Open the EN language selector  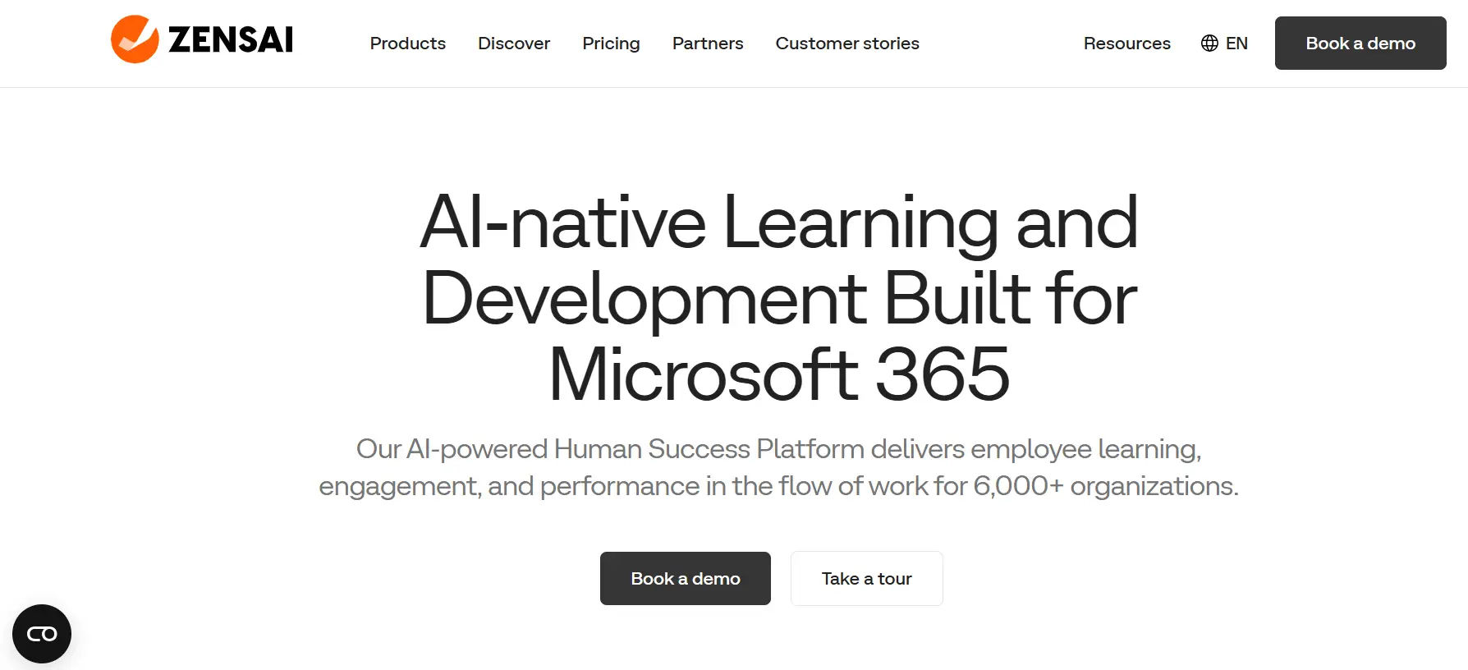1224,43
